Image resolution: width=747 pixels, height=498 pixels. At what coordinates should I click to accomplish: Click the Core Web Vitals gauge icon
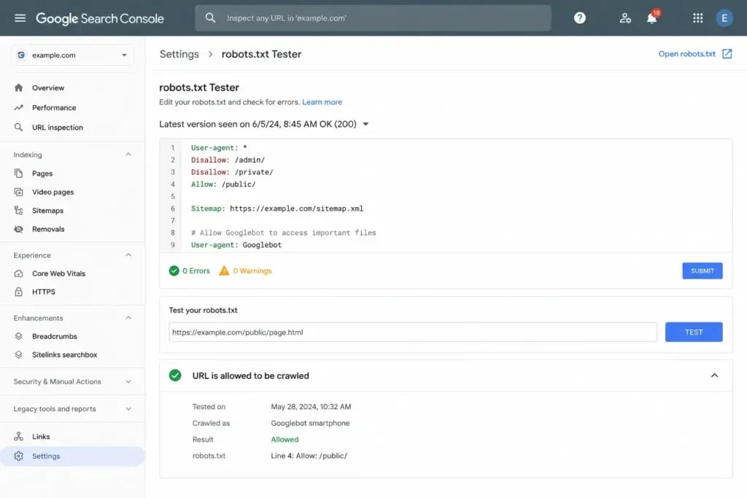tap(18, 273)
